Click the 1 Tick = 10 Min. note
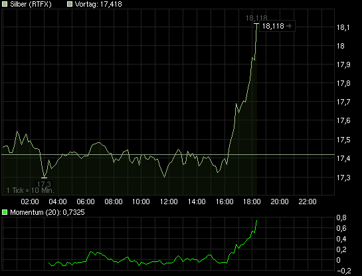The image size is (362, 276). point(30,190)
